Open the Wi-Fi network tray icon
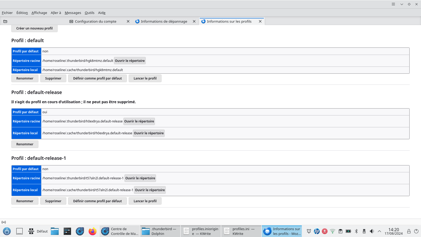 [333, 231]
